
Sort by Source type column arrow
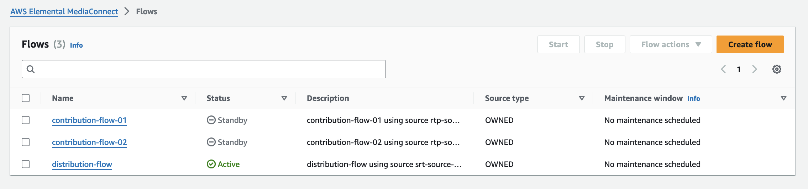582,98
